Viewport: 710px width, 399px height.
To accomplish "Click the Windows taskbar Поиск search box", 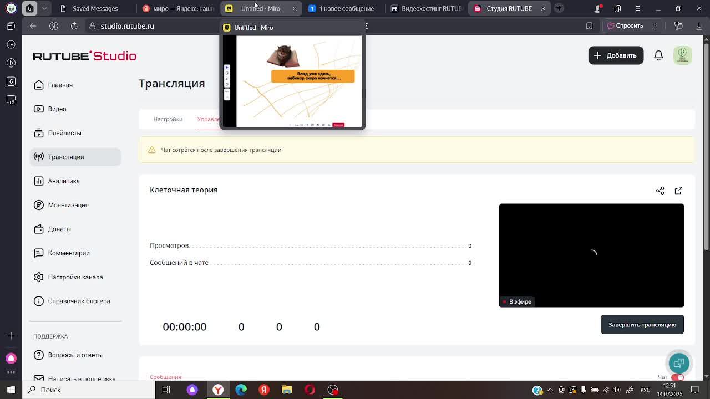I will (89, 390).
